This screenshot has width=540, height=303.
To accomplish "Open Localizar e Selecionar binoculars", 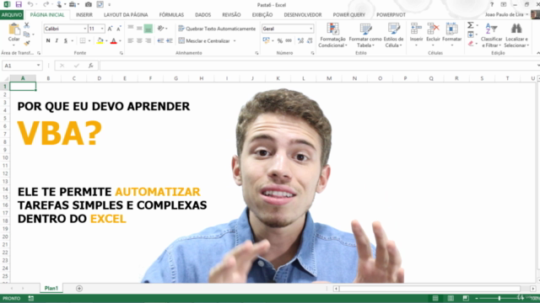I will pos(516,35).
